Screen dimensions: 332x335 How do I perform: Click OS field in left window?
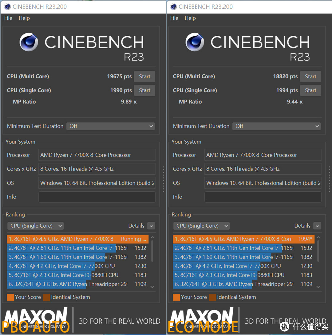97,183
